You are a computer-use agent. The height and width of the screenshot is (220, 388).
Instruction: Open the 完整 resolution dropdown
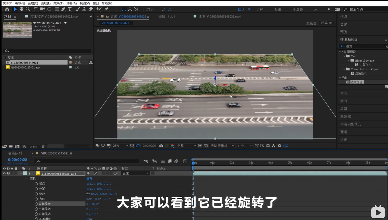click(186, 146)
